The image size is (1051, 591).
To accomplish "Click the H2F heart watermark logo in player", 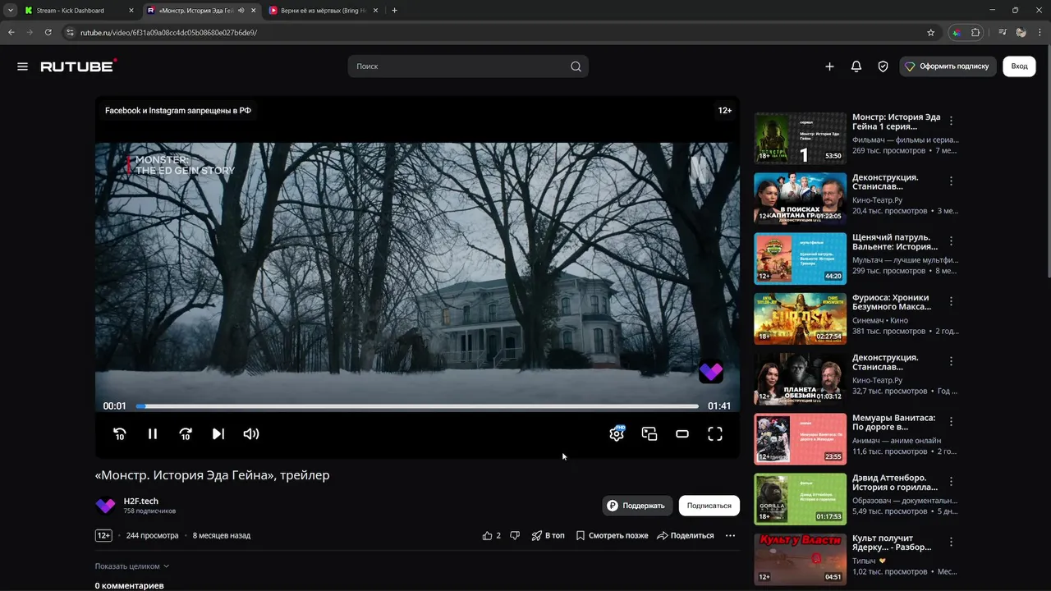I will click(x=711, y=372).
